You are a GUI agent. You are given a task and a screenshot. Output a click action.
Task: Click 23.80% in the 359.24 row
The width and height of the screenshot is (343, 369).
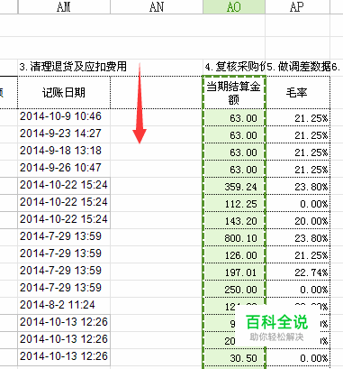point(298,186)
